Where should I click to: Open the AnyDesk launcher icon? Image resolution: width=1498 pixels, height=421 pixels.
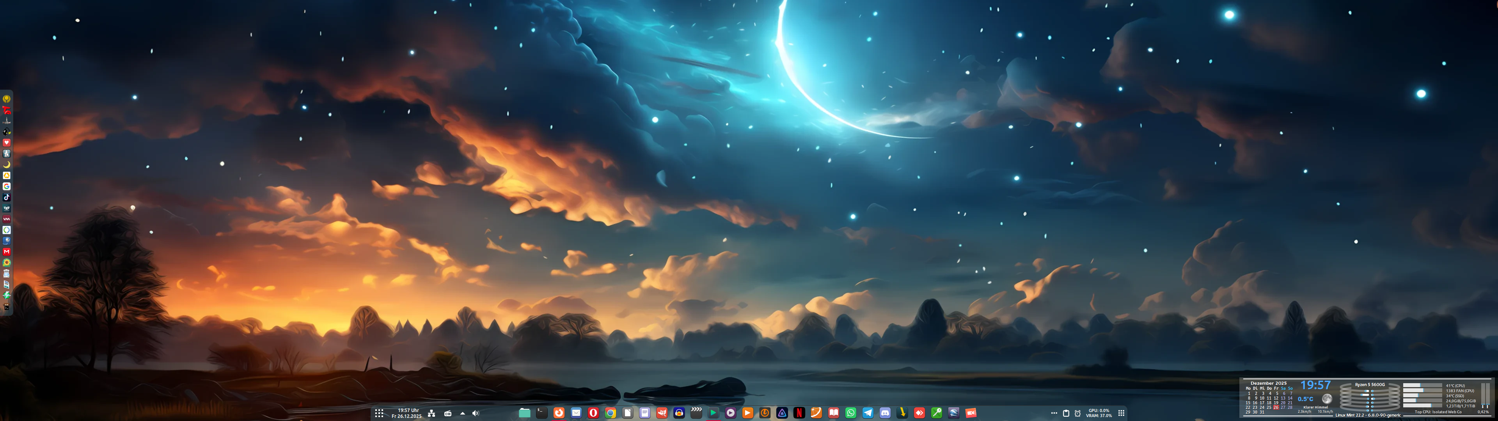pos(919,413)
